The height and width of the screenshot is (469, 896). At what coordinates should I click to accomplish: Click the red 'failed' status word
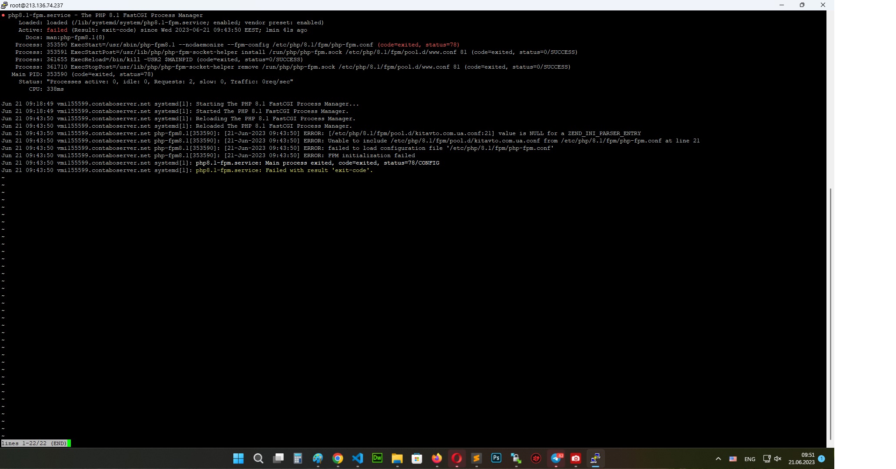coord(57,30)
